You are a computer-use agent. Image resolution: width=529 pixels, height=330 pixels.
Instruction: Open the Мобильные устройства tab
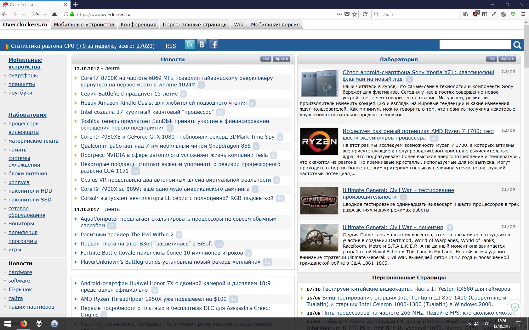[x=84, y=25]
